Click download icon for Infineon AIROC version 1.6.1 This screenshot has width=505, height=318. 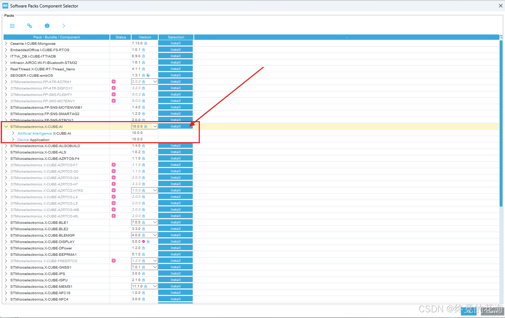(x=144, y=63)
